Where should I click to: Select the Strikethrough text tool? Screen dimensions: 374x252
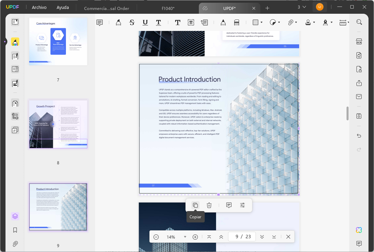pos(132,22)
